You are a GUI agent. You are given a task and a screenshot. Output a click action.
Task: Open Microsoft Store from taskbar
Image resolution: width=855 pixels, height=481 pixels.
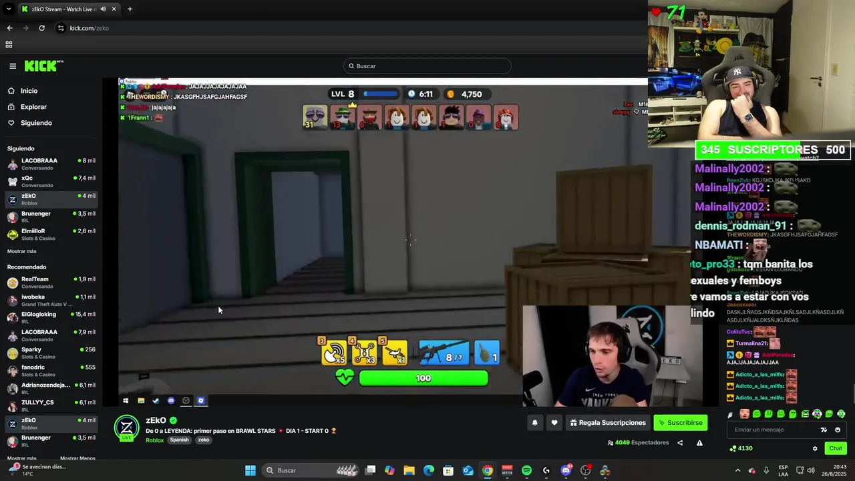[448, 470]
